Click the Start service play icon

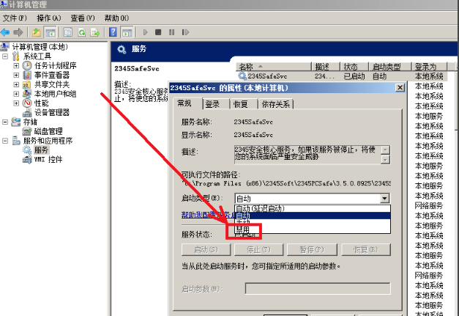pyautogui.click(x=146, y=32)
